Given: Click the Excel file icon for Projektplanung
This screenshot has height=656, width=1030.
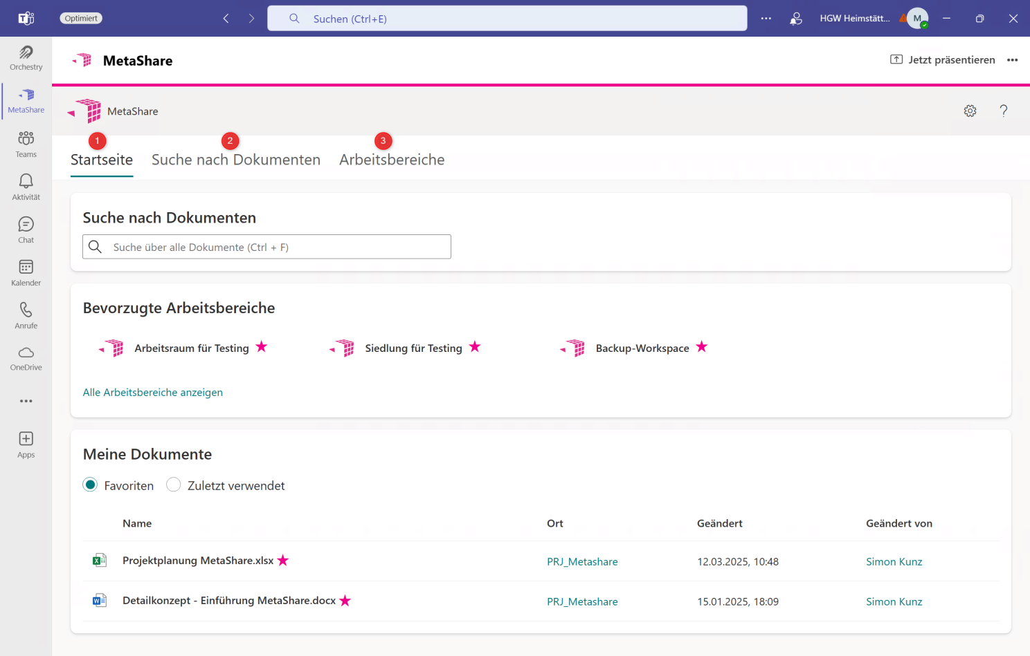Looking at the screenshot, I should (100, 561).
